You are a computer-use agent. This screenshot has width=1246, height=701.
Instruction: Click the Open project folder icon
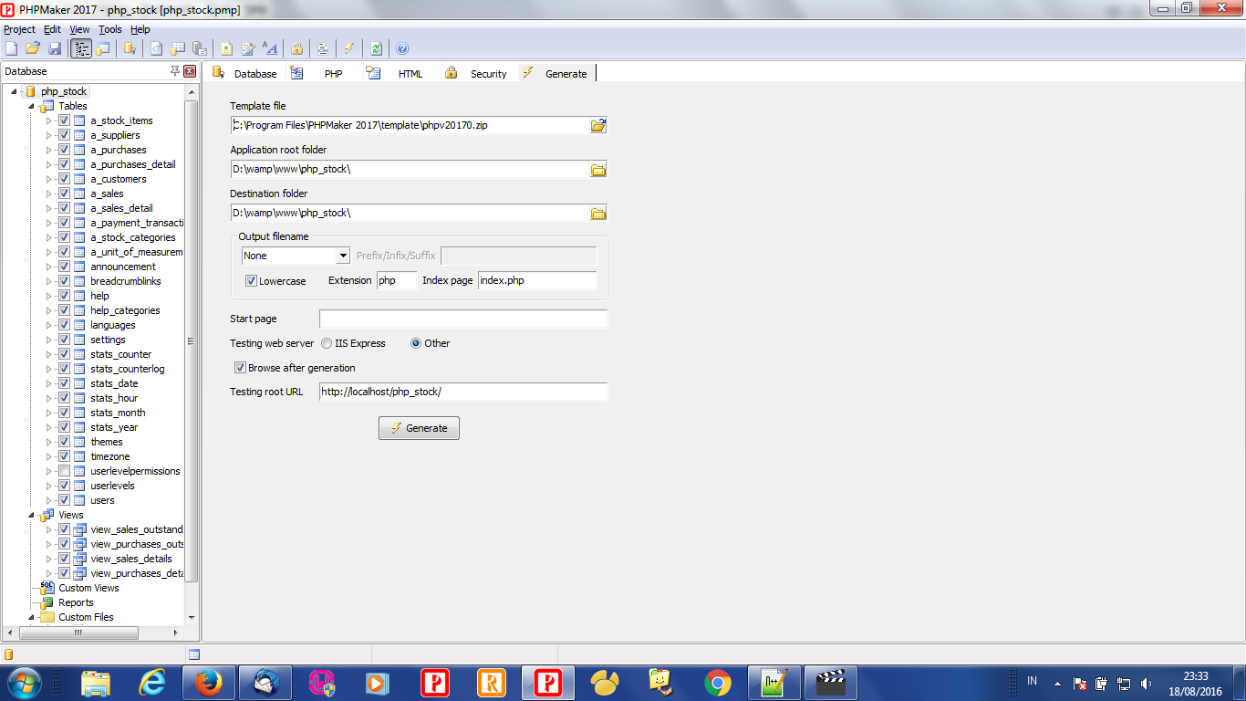33,48
